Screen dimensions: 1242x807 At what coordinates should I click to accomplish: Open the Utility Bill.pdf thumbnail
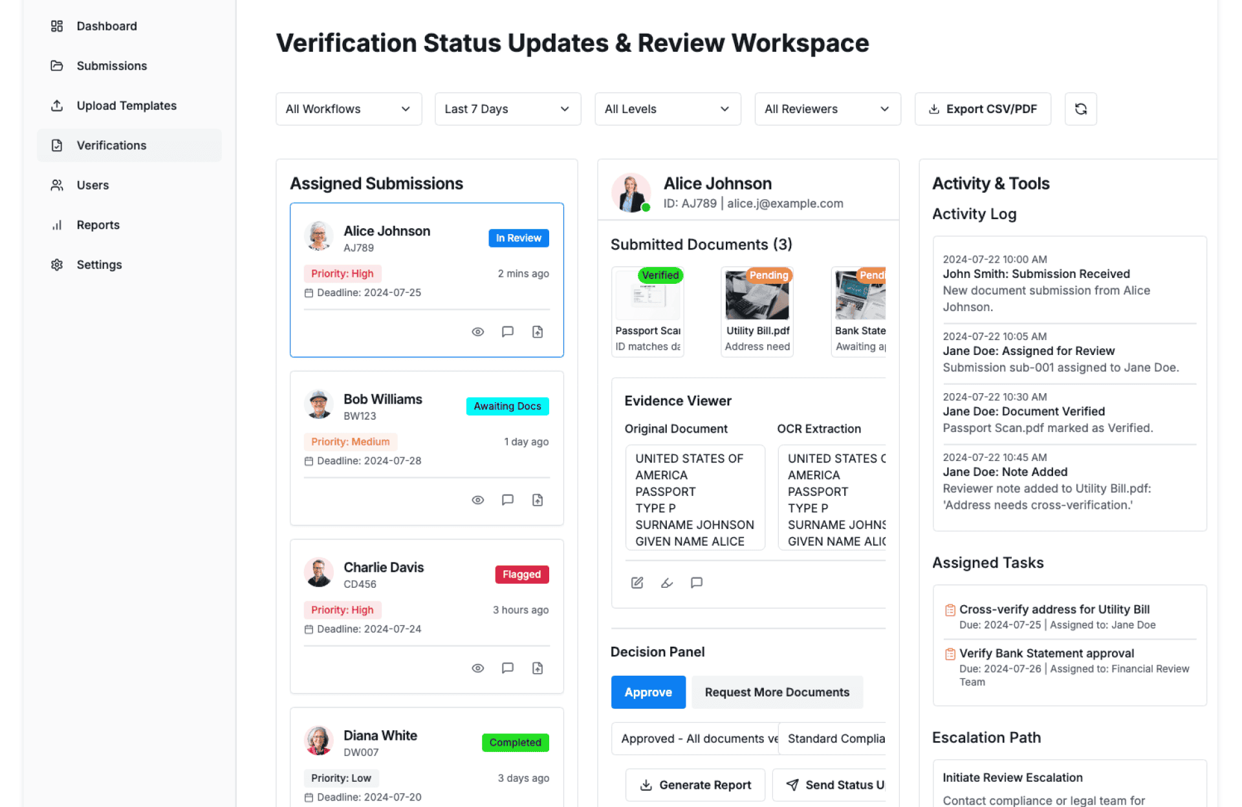(x=757, y=296)
